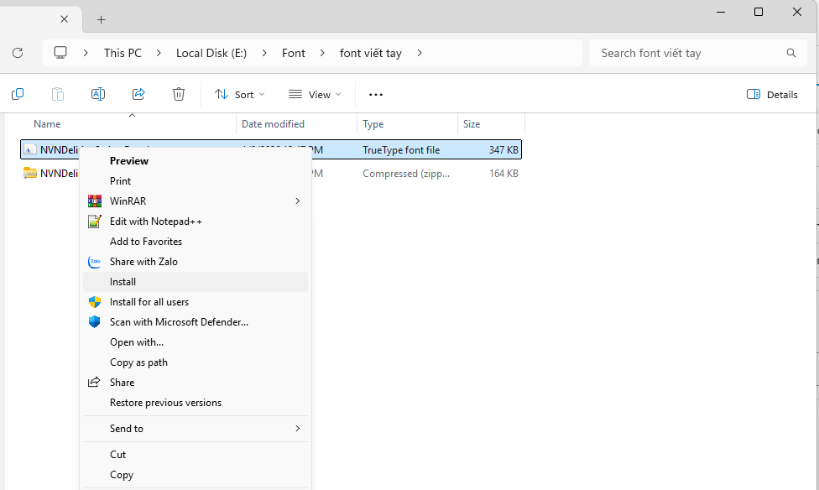This screenshot has width=819, height=490.
Task: Click the Share arrow icon in context menu
Action: coord(94,383)
